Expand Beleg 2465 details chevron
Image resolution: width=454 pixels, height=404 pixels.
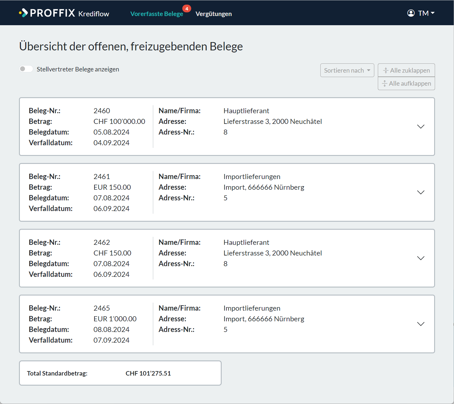coord(421,324)
